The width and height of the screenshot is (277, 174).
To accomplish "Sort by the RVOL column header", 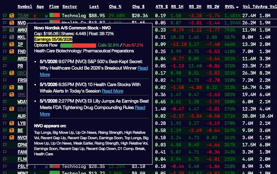I will [x=230, y=6].
